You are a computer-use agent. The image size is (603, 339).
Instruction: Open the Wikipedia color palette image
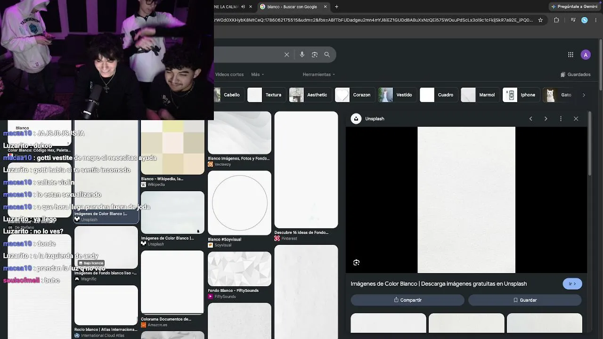[x=172, y=147]
